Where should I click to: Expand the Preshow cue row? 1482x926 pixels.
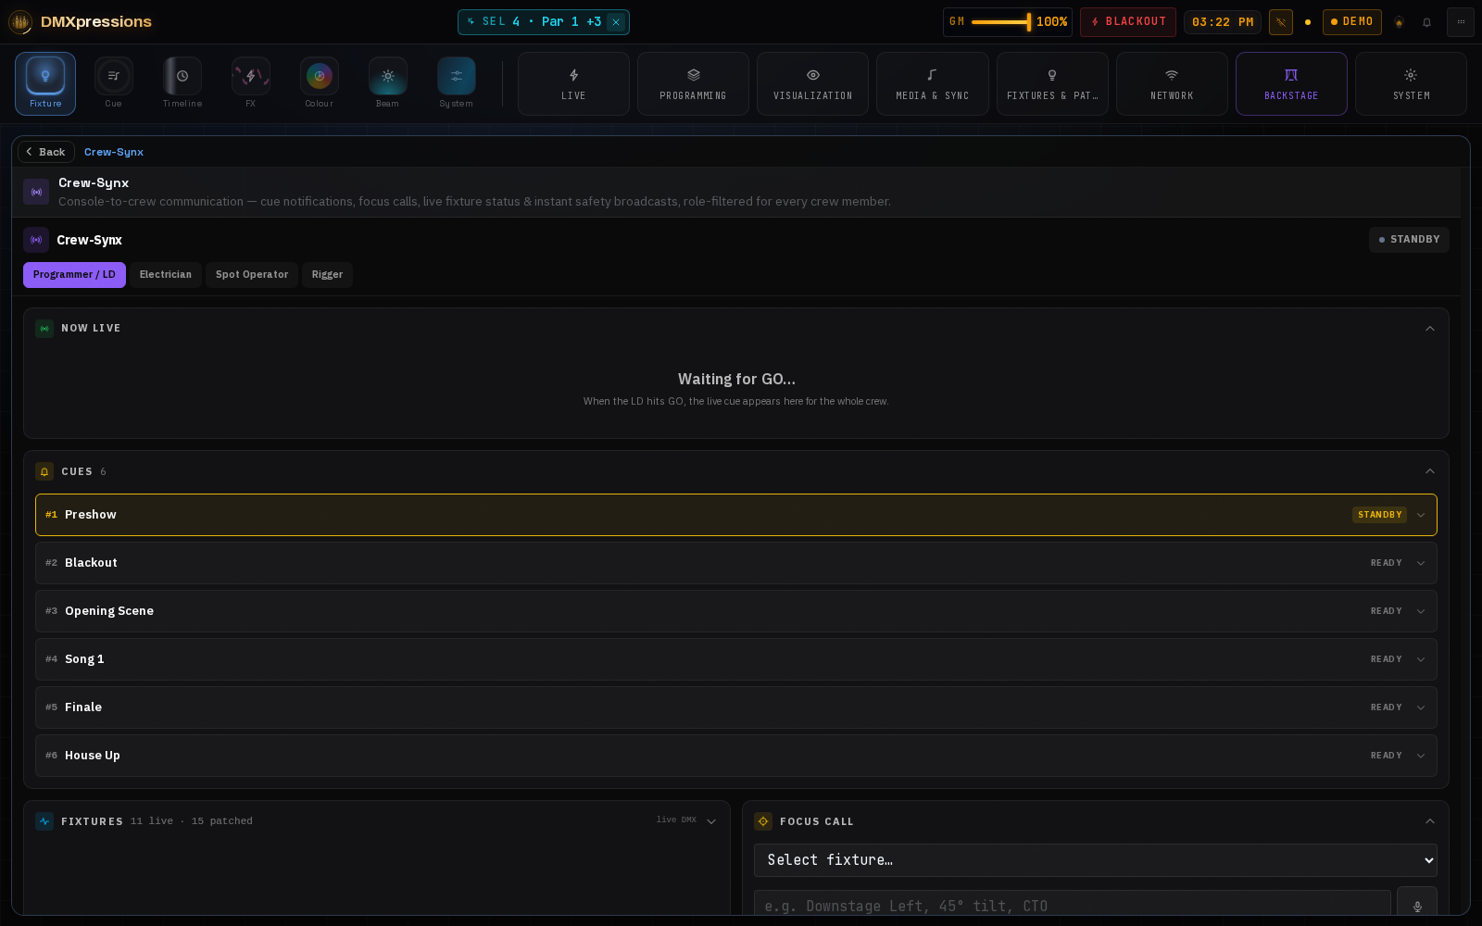coord(1421,515)
